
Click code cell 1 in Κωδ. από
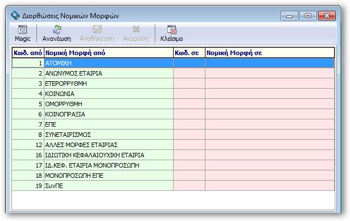coord(28,63)
